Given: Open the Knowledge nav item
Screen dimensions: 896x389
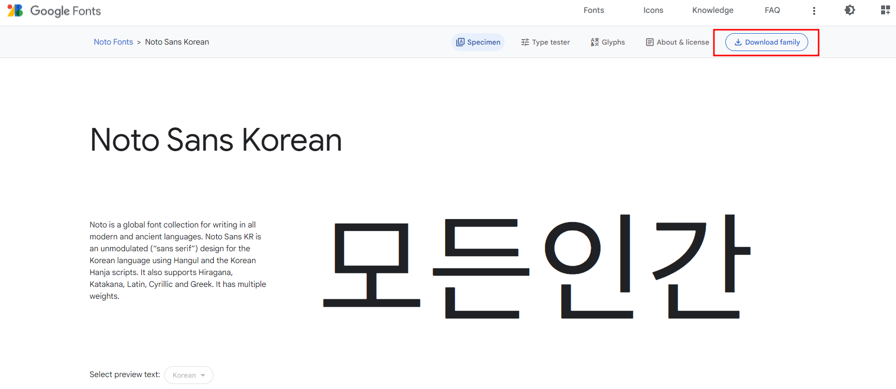Looking at the screenshot, I should pos(713,10).
